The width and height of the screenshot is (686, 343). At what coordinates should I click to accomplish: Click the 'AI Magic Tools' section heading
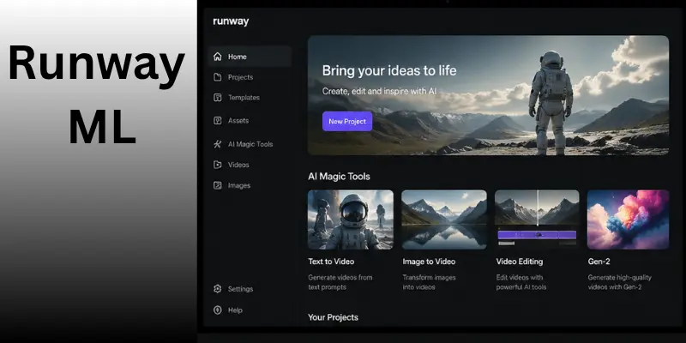tap(339, 177)
